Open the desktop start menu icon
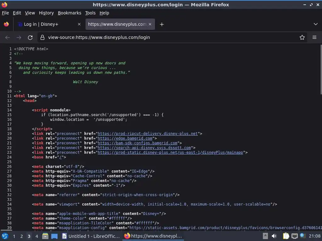This screenshot has width=322, height=241. tap(5, 236)
